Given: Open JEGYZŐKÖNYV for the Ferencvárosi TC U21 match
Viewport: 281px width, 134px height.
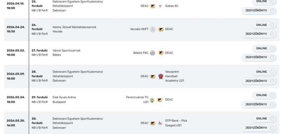Looking at the screenshot, I should click(x=259, y=104).
